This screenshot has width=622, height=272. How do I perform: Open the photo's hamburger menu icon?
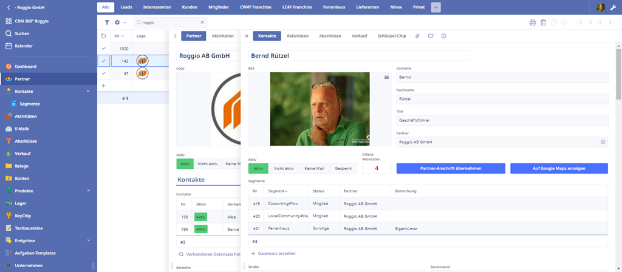tap(386, 78)
